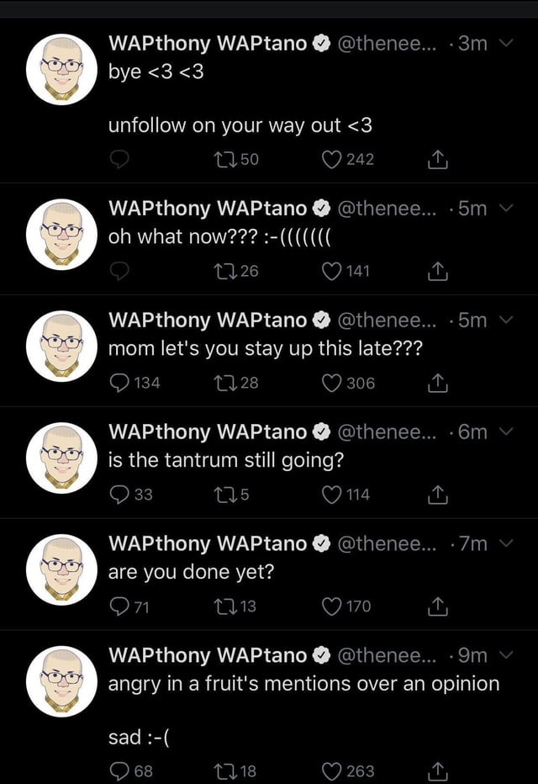Open options chevron on the 6m tweet
Image resolution: width=538 pixels, height=784 pixels.
pyautogui.click(x=507, y=432)
